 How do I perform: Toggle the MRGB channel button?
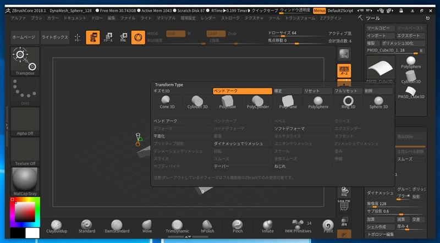153,34
